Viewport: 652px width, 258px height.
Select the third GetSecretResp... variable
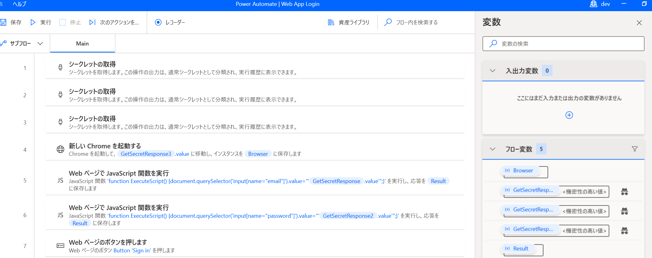(x=530, y=229)
